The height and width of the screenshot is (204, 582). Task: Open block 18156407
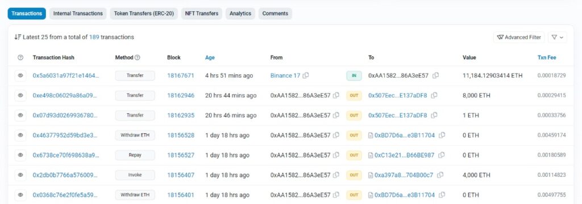click(x=181, y=175)
